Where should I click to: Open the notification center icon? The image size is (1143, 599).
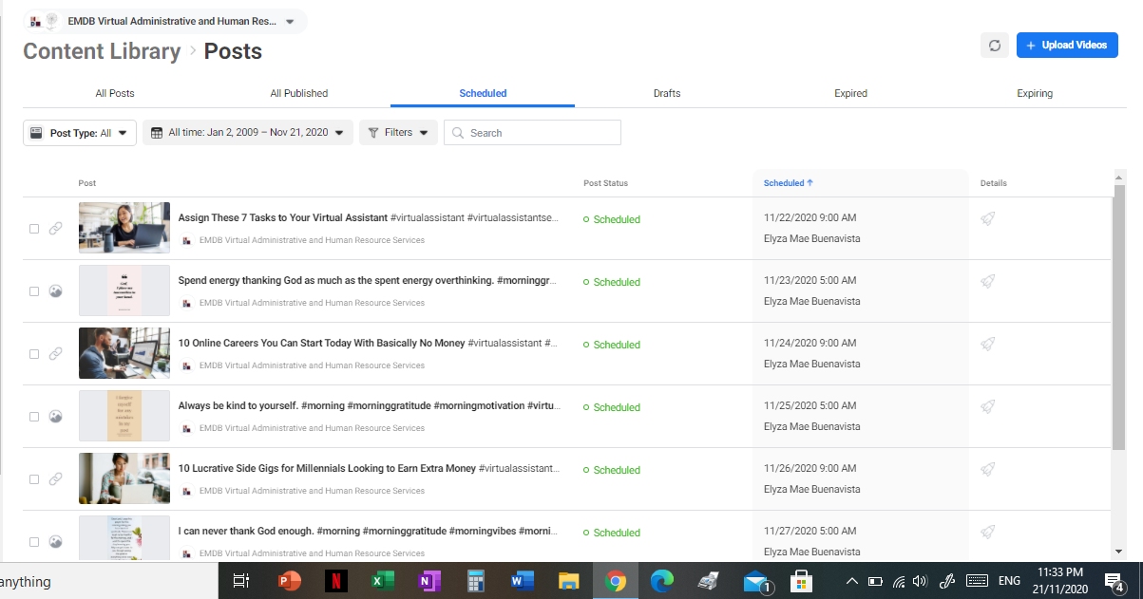coord(1114,581)
